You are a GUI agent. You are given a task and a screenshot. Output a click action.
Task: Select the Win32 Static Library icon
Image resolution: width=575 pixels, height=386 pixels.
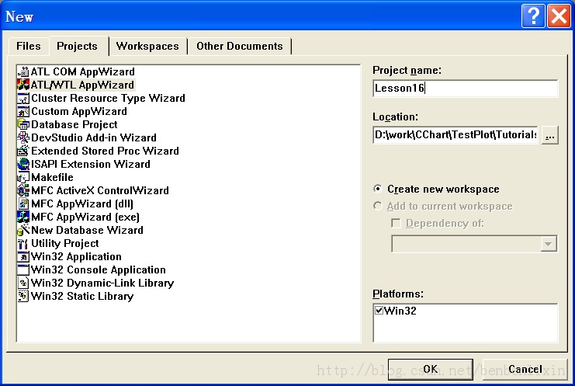pos(23,296)
